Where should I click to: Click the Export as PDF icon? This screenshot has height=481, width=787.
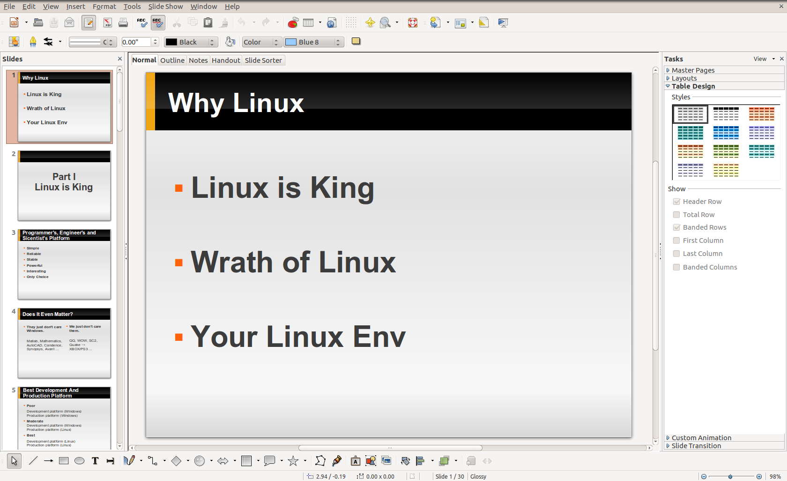108,23
